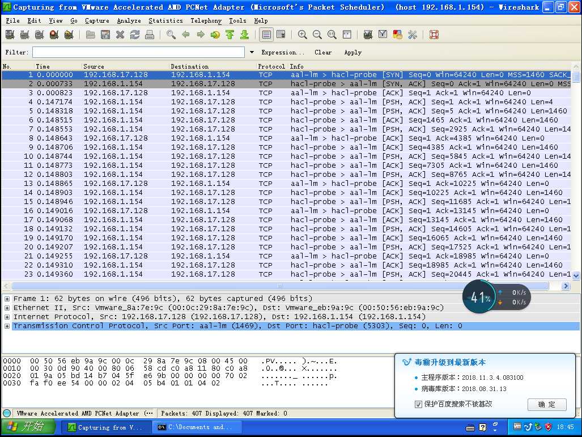Uncheck Baidu search protection checkbox
Image resolution: width=582 pixels, height=437 pixels.
pos(418,404)
